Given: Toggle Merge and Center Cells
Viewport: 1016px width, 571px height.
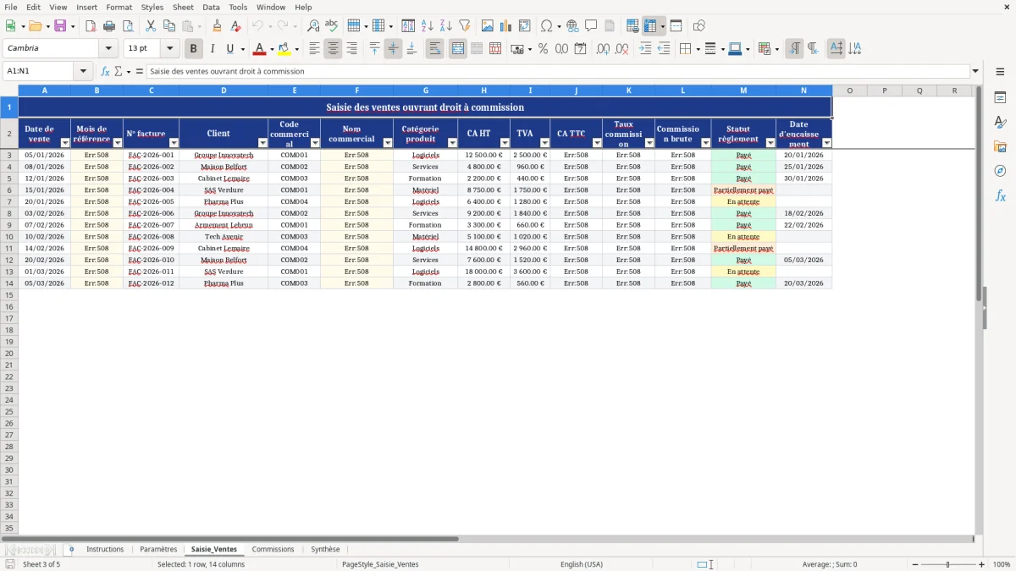Looking at the screenshot, I should pyautogui.click(x=458, y=49).
